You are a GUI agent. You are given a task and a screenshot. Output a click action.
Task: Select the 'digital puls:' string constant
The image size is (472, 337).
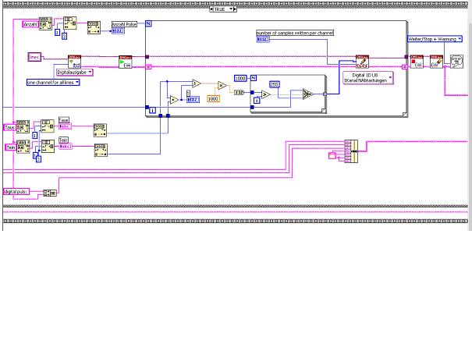pos(16,192)
